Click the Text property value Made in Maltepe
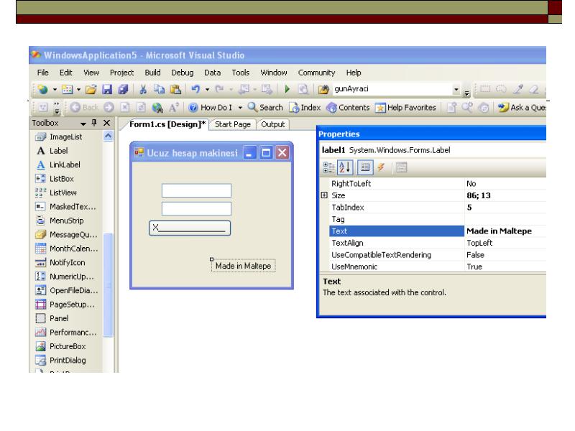575x431 pixels. click(499, 231)
